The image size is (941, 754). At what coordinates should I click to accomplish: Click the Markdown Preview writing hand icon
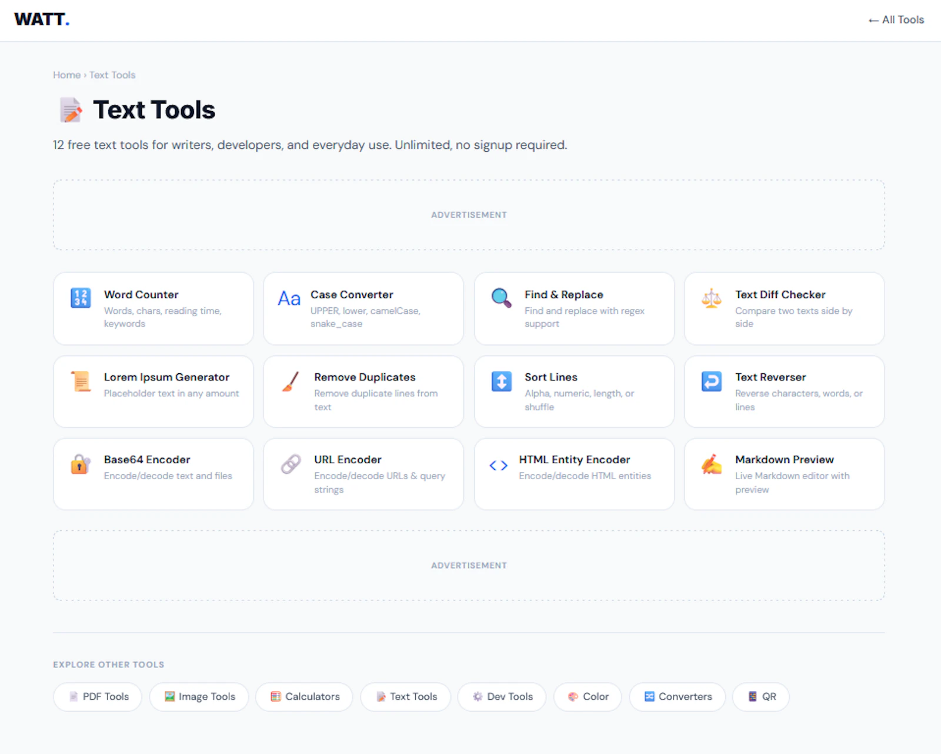[712, 464]
